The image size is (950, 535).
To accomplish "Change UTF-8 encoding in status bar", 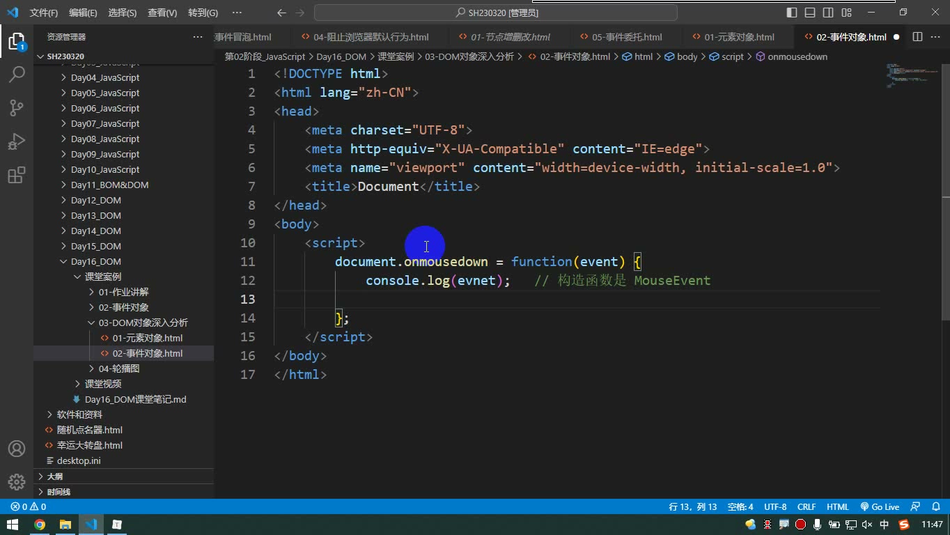I will click(x=775, y=507).
